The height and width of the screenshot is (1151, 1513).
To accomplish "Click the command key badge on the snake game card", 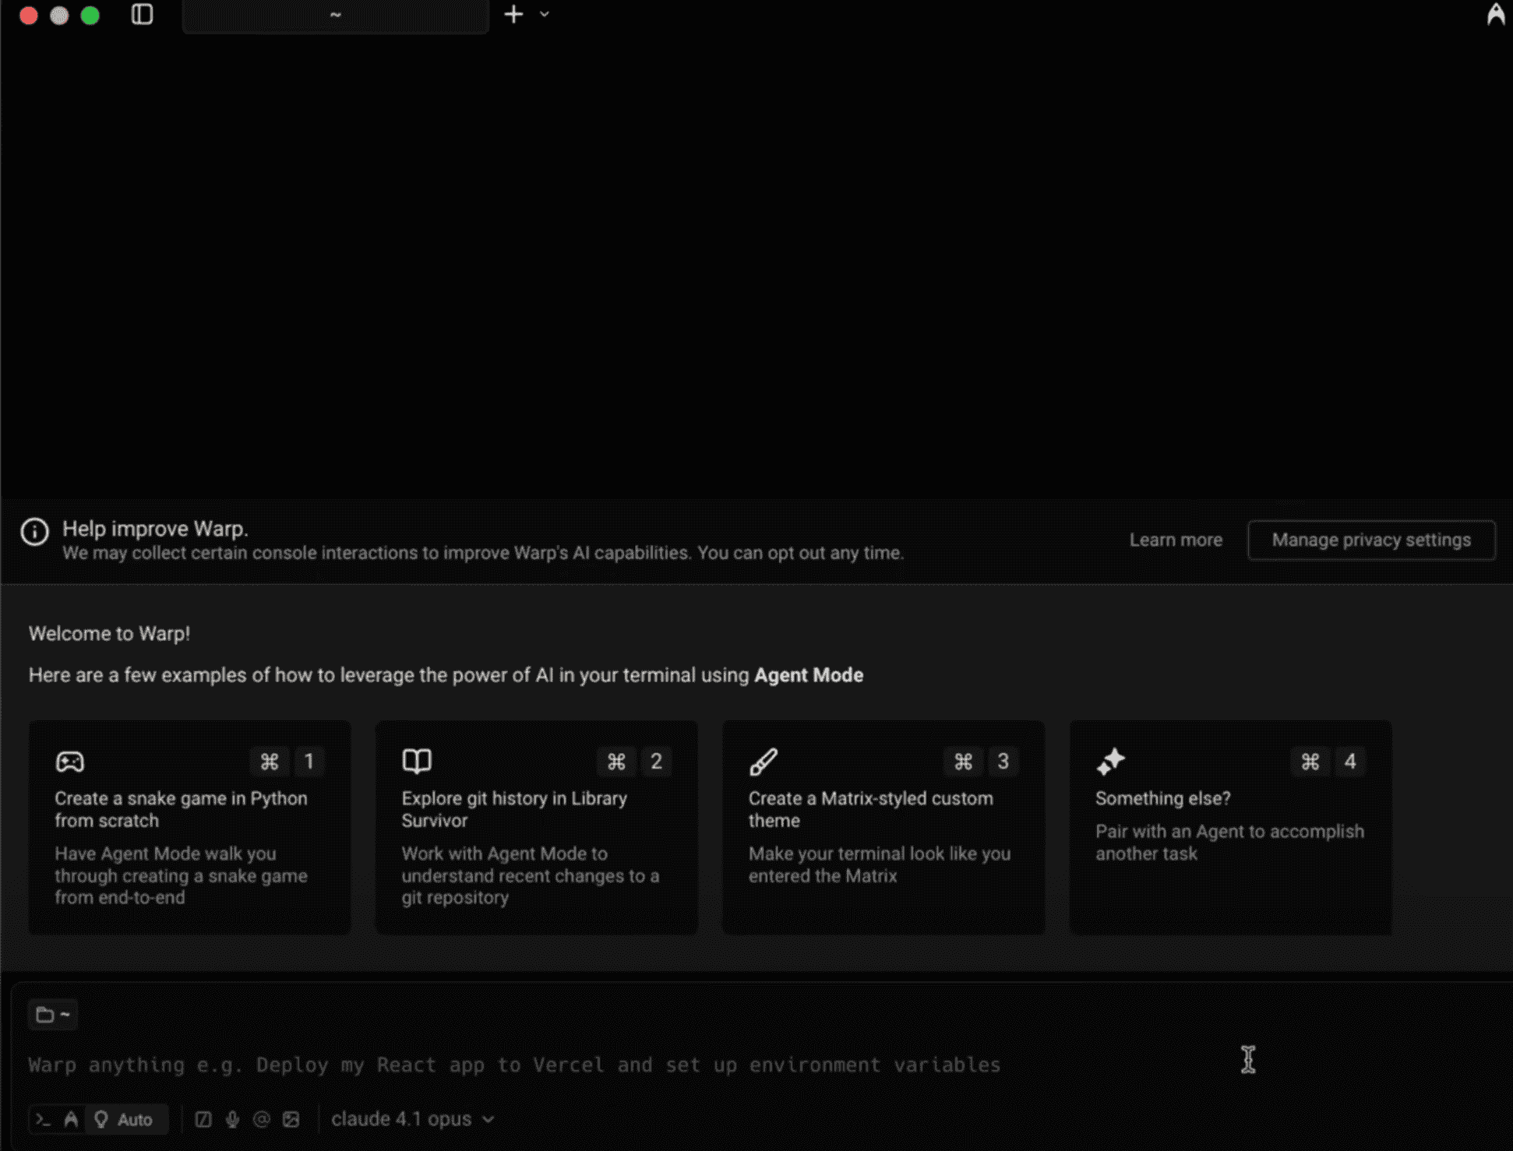I will (270, 761).
